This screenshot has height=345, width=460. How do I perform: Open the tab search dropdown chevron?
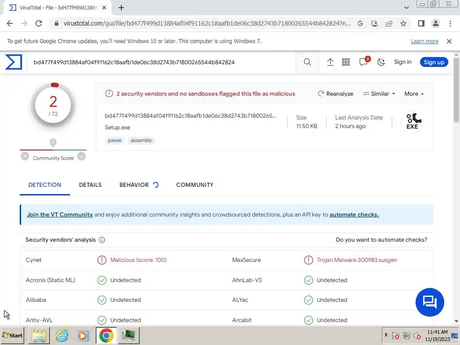click(406, 8)
